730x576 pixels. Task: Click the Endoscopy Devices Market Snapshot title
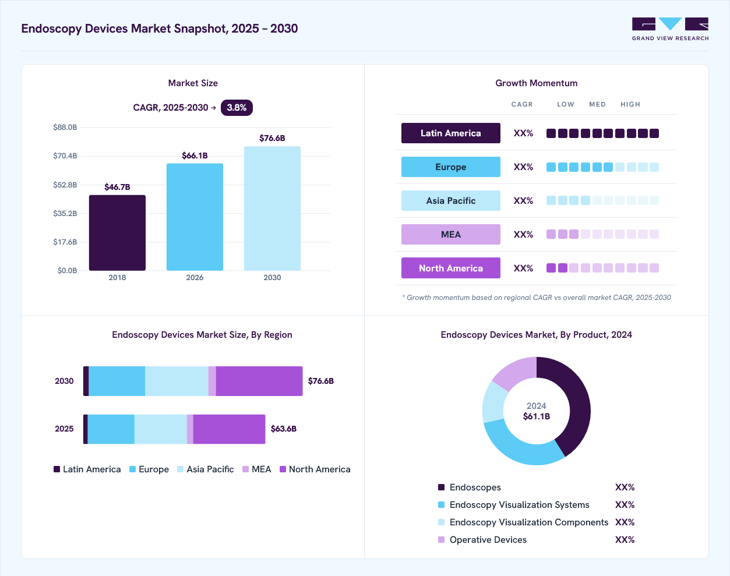tap(160, 29)
